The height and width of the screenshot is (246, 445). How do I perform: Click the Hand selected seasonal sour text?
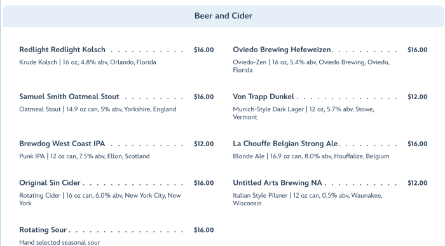point(60,242)
